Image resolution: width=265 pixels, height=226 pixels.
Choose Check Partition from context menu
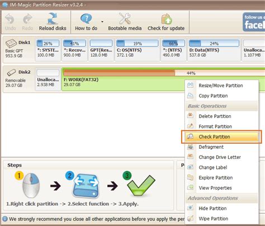pyautogui.click(x=222, y=136)
